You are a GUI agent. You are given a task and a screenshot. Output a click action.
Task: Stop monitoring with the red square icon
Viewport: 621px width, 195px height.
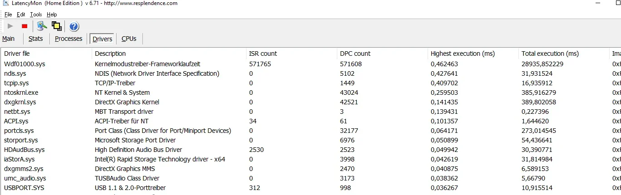(25, 26)
